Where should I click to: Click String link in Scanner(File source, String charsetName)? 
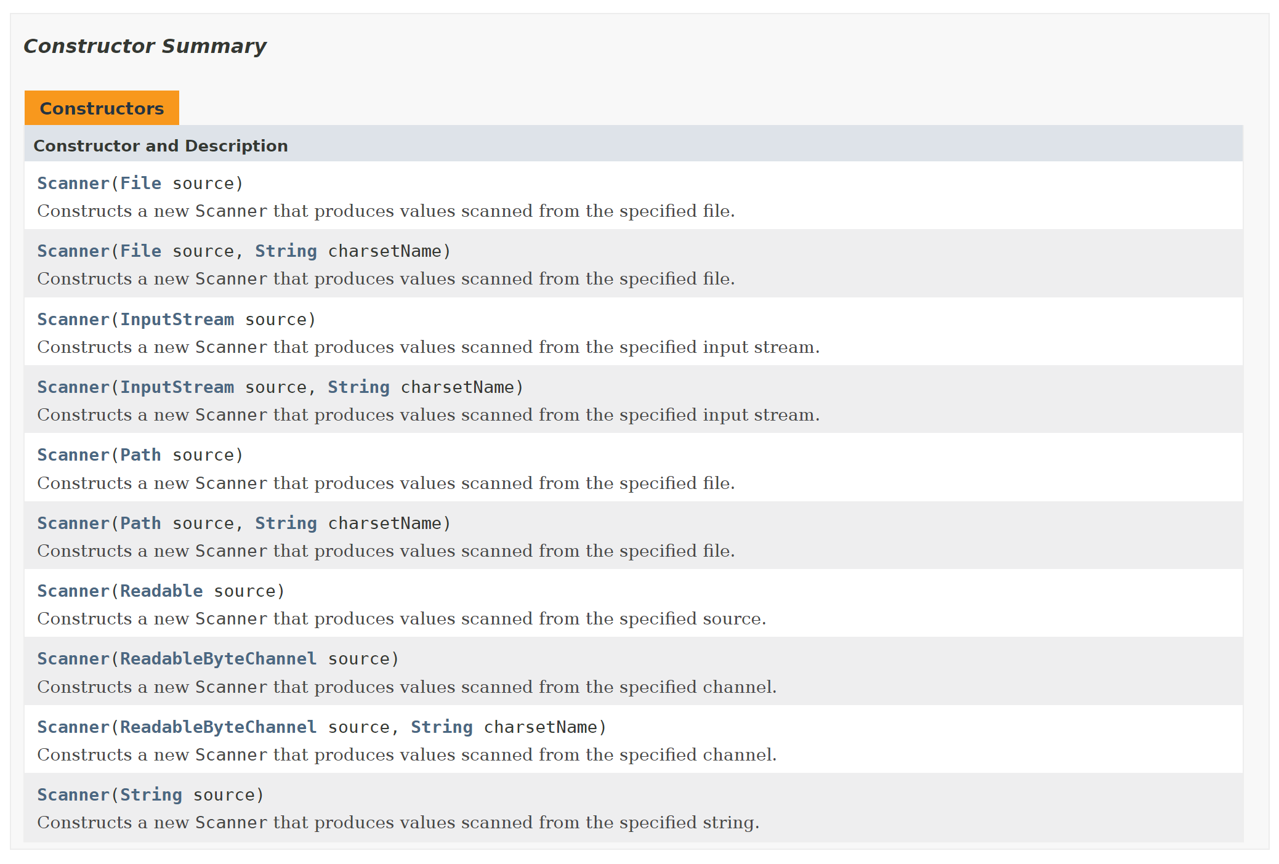coord(286,251)
